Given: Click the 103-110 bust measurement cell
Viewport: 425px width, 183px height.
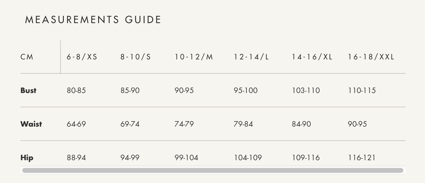Looking at the screenshot, I should tap(306, 91).
